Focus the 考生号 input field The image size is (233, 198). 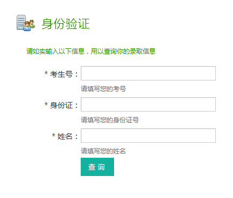tap(148, 74)
